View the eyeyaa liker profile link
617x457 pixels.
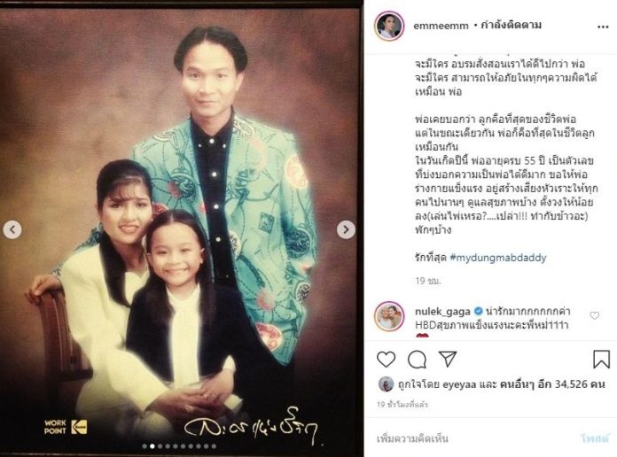tap(459, 384)
